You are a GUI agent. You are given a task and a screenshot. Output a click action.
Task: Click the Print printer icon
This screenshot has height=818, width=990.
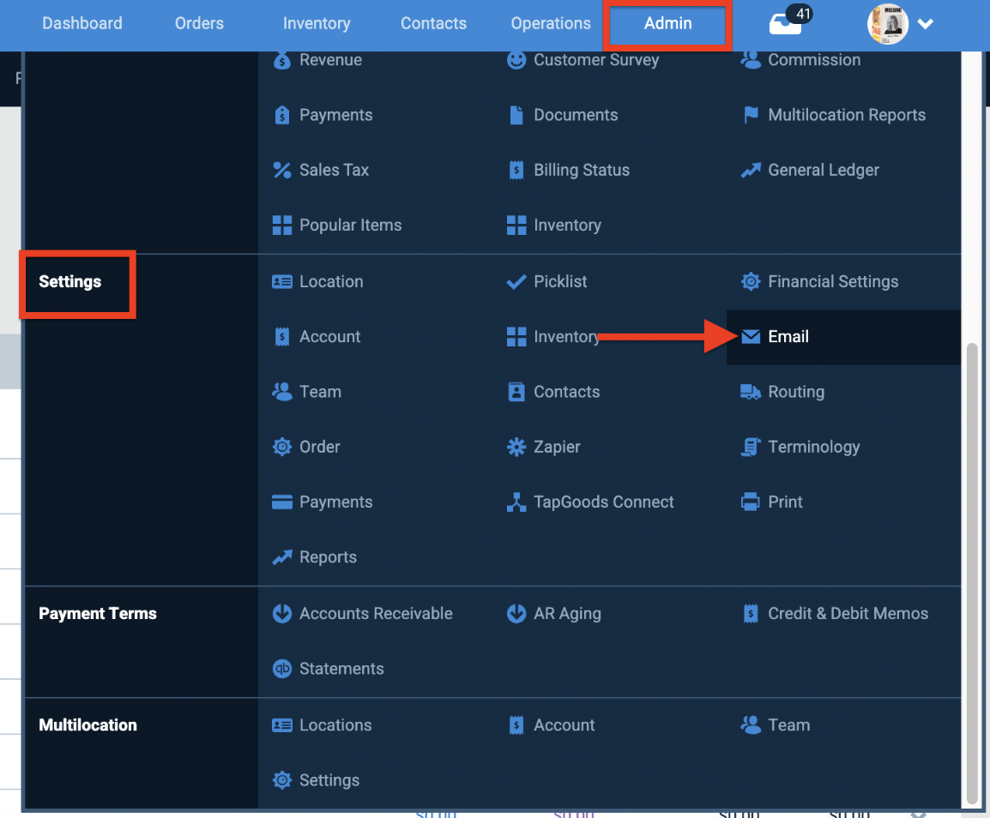pos(750,502)
